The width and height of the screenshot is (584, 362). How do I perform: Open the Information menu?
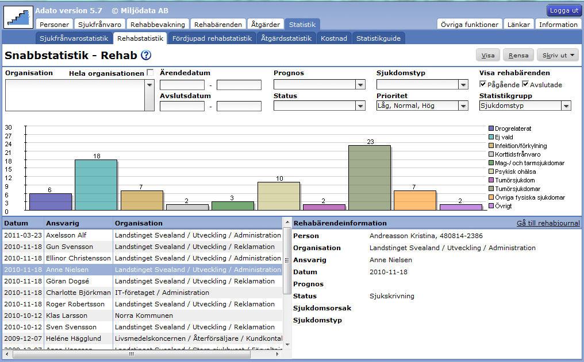(x=558, y=25)
